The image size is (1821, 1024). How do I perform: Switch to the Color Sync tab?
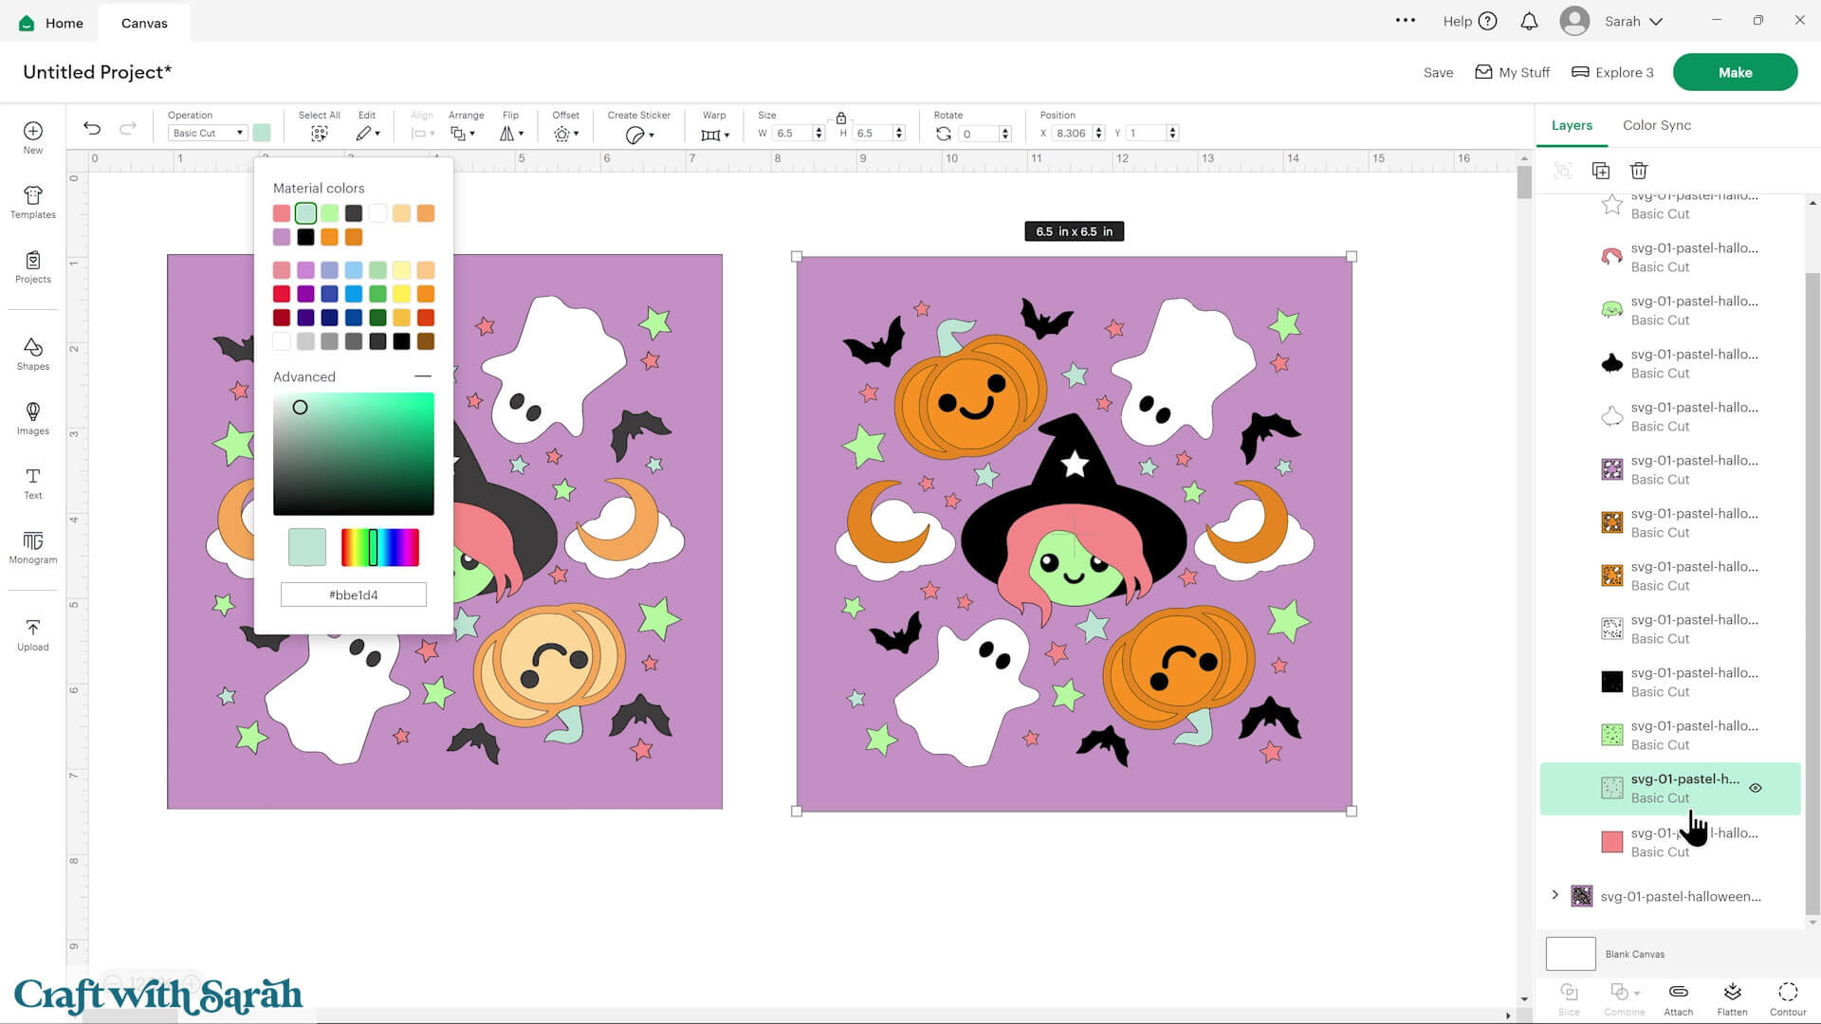click(1656, 124)
